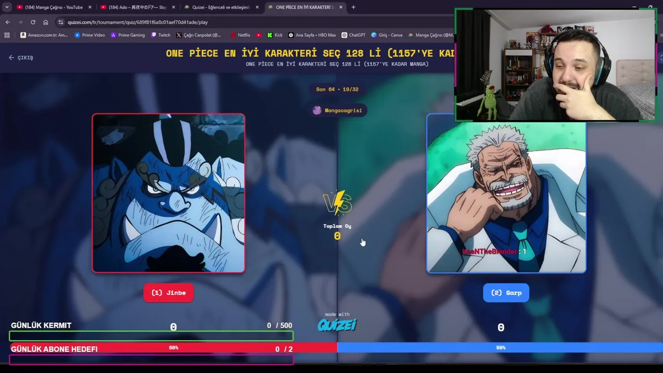Open the YouTube icon-only bookmark

click(x=259, y=35)
